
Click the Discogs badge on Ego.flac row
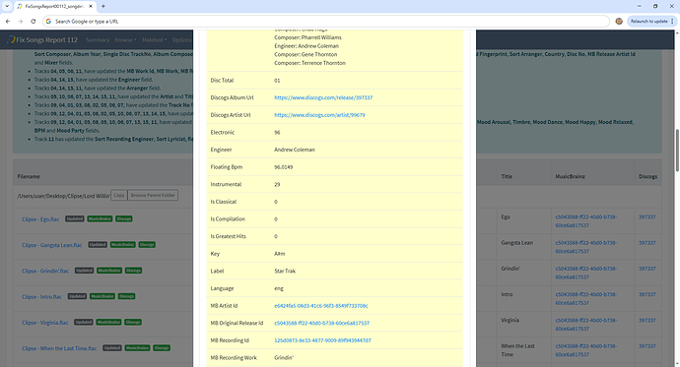coord(124,218)
